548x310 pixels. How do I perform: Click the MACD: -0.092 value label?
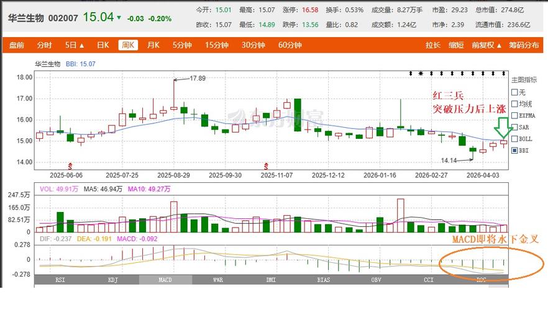[x=137, y=239]
